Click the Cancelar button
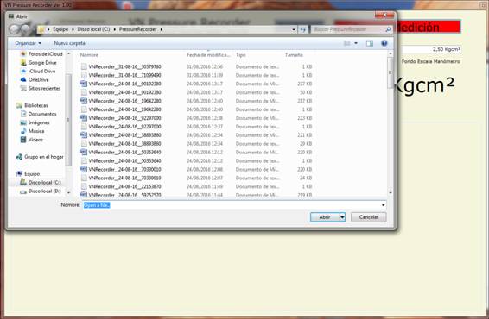The width and height of the screenshot is (489, 319). 369,217
